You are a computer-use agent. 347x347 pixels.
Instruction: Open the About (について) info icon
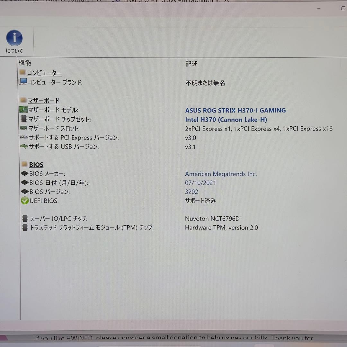(14, 38)
